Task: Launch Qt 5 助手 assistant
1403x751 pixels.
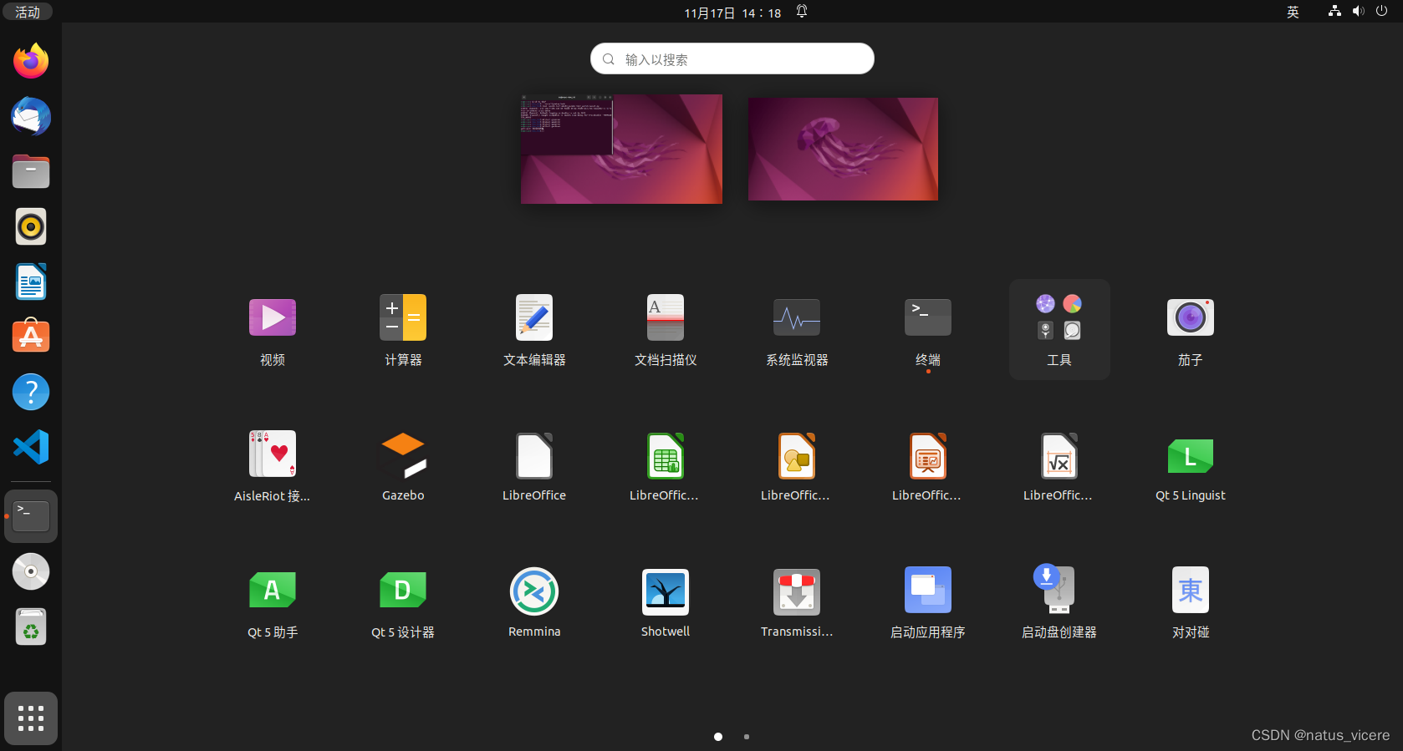Action: coord(273,602)
